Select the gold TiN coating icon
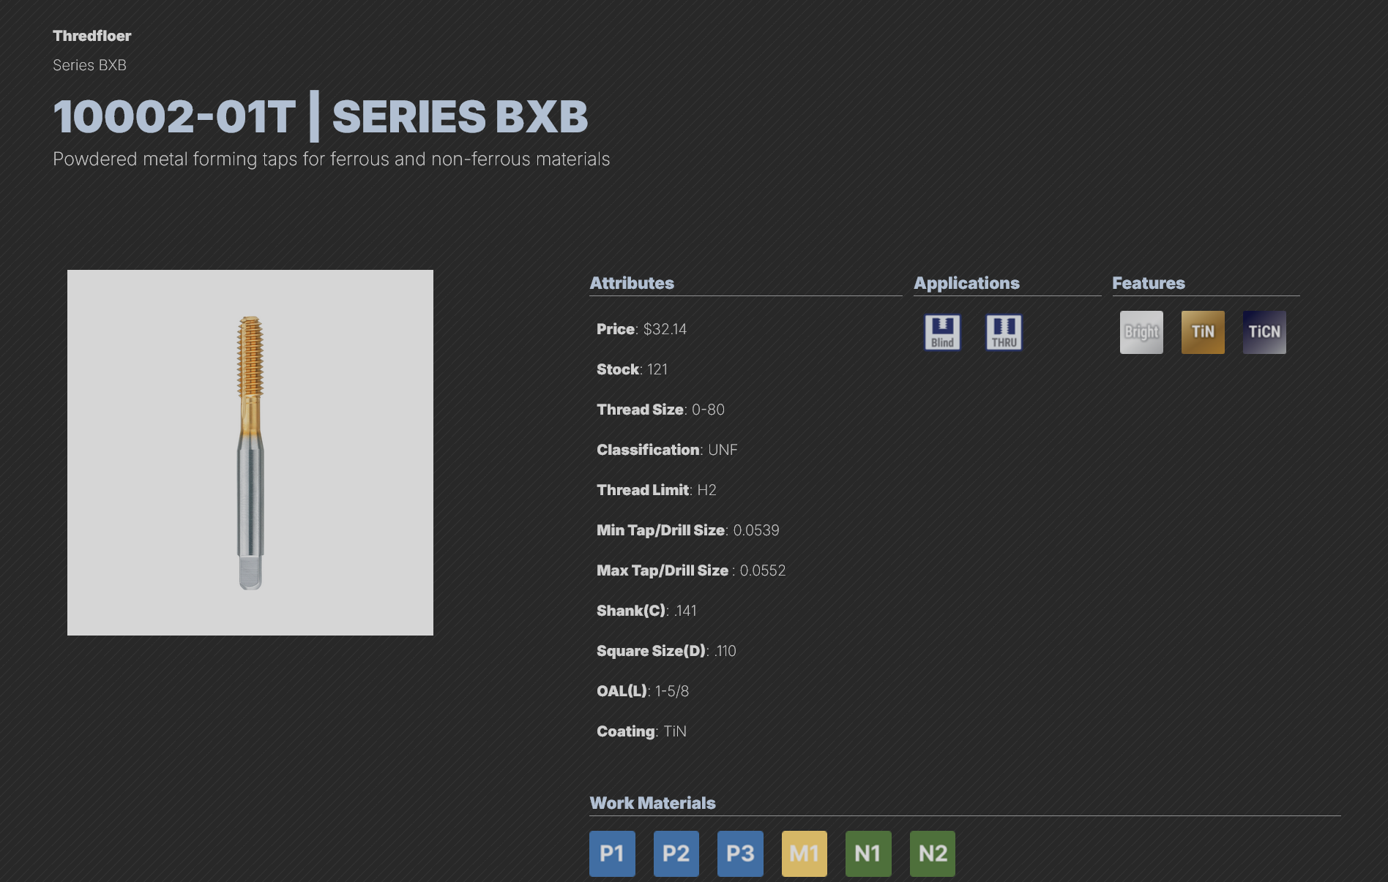 point(1203,332)
